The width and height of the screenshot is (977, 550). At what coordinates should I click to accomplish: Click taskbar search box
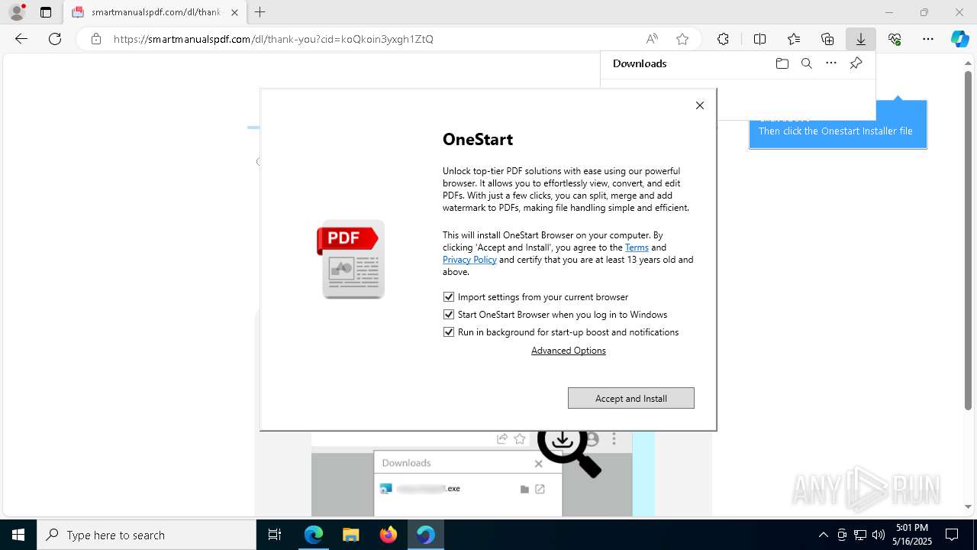point(147,535)
